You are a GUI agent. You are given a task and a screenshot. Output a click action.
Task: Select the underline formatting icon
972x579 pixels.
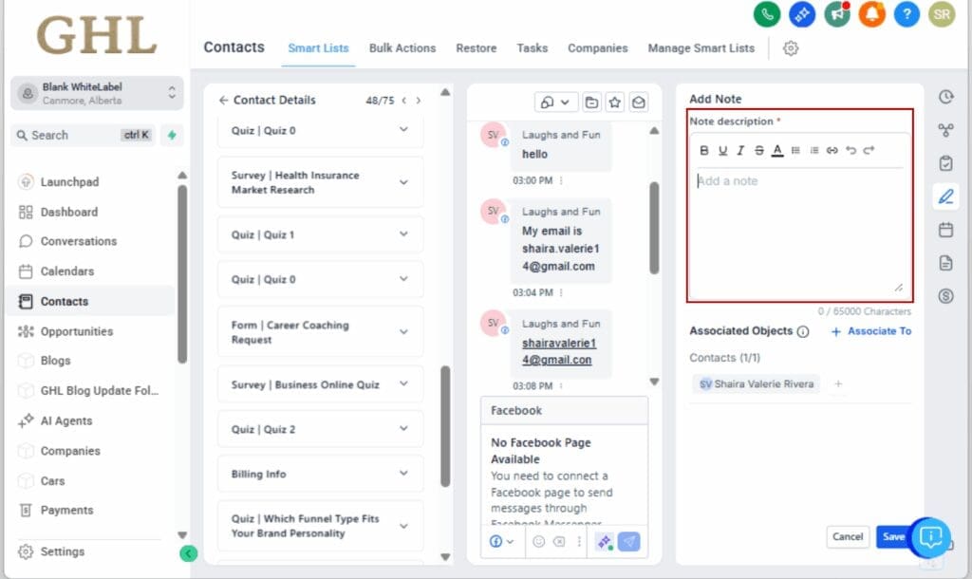(x=721, y=150)
